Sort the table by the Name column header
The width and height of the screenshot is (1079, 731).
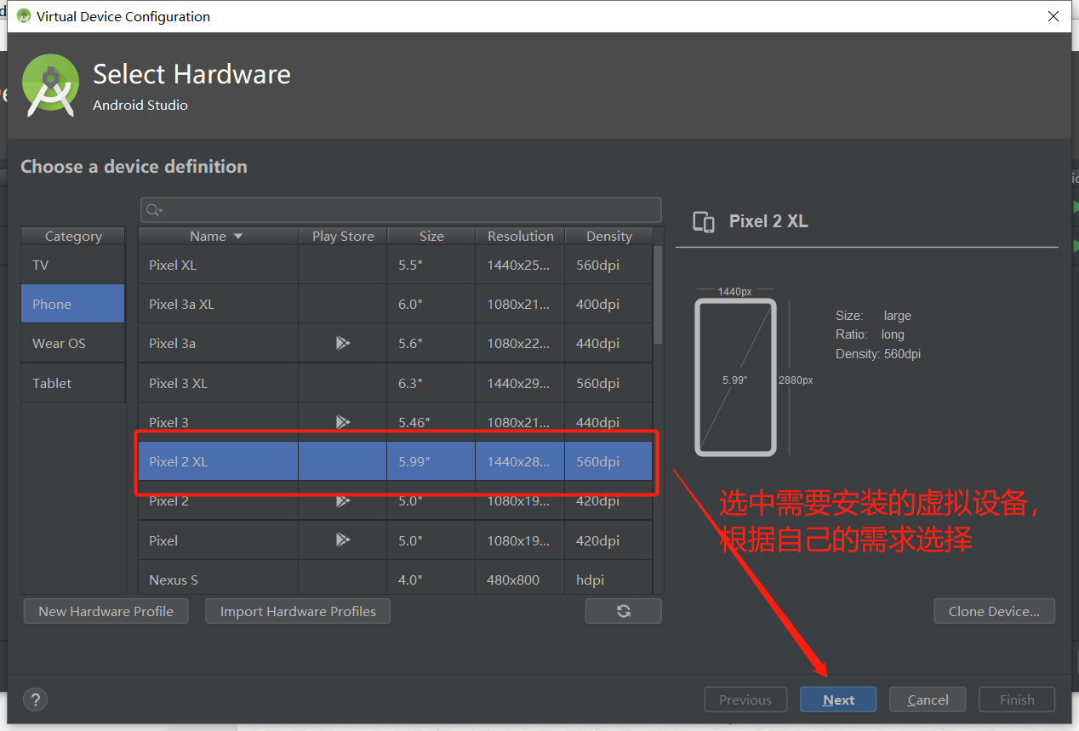[x=218, y=236]
